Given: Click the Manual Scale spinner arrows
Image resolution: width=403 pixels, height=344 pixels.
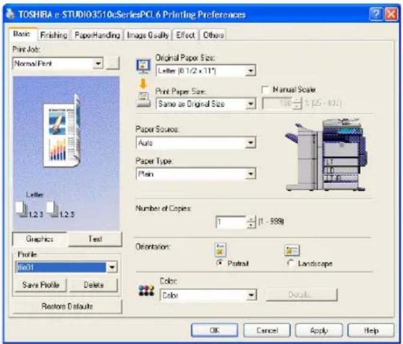Looking at the screenshot, I should tap(297, 104).
